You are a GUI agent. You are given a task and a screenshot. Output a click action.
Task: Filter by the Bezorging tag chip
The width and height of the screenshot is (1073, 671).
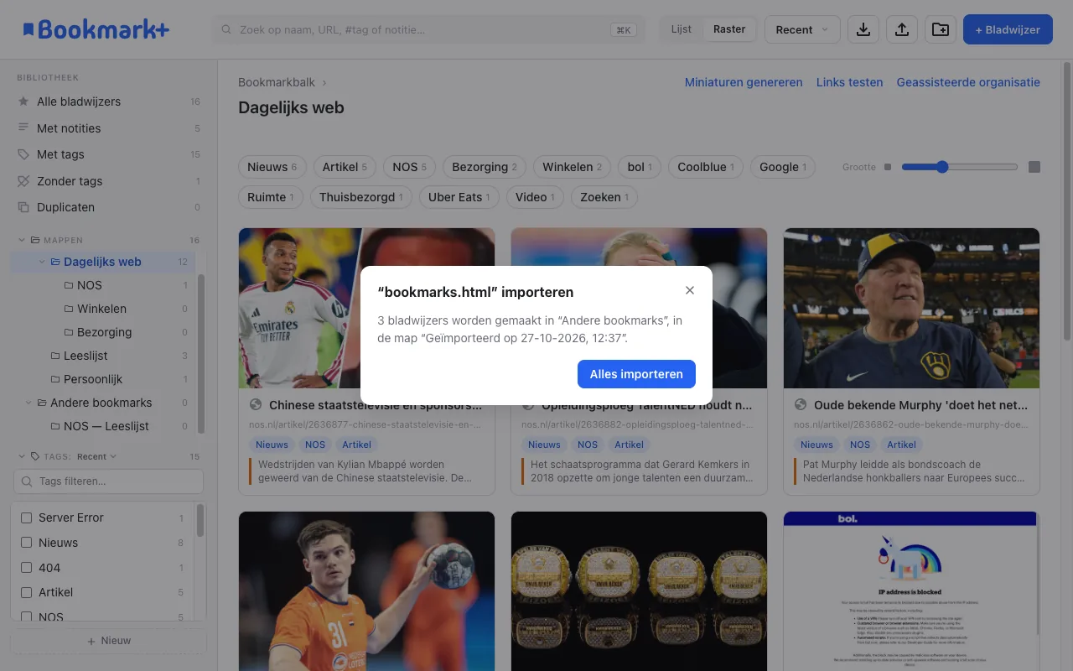tap(485, 167)
